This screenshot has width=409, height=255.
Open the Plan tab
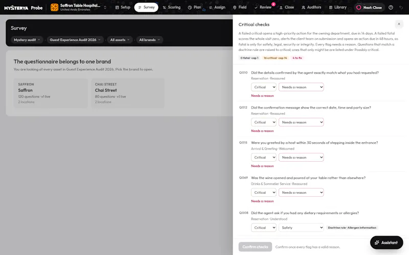(x=195, y=7)
